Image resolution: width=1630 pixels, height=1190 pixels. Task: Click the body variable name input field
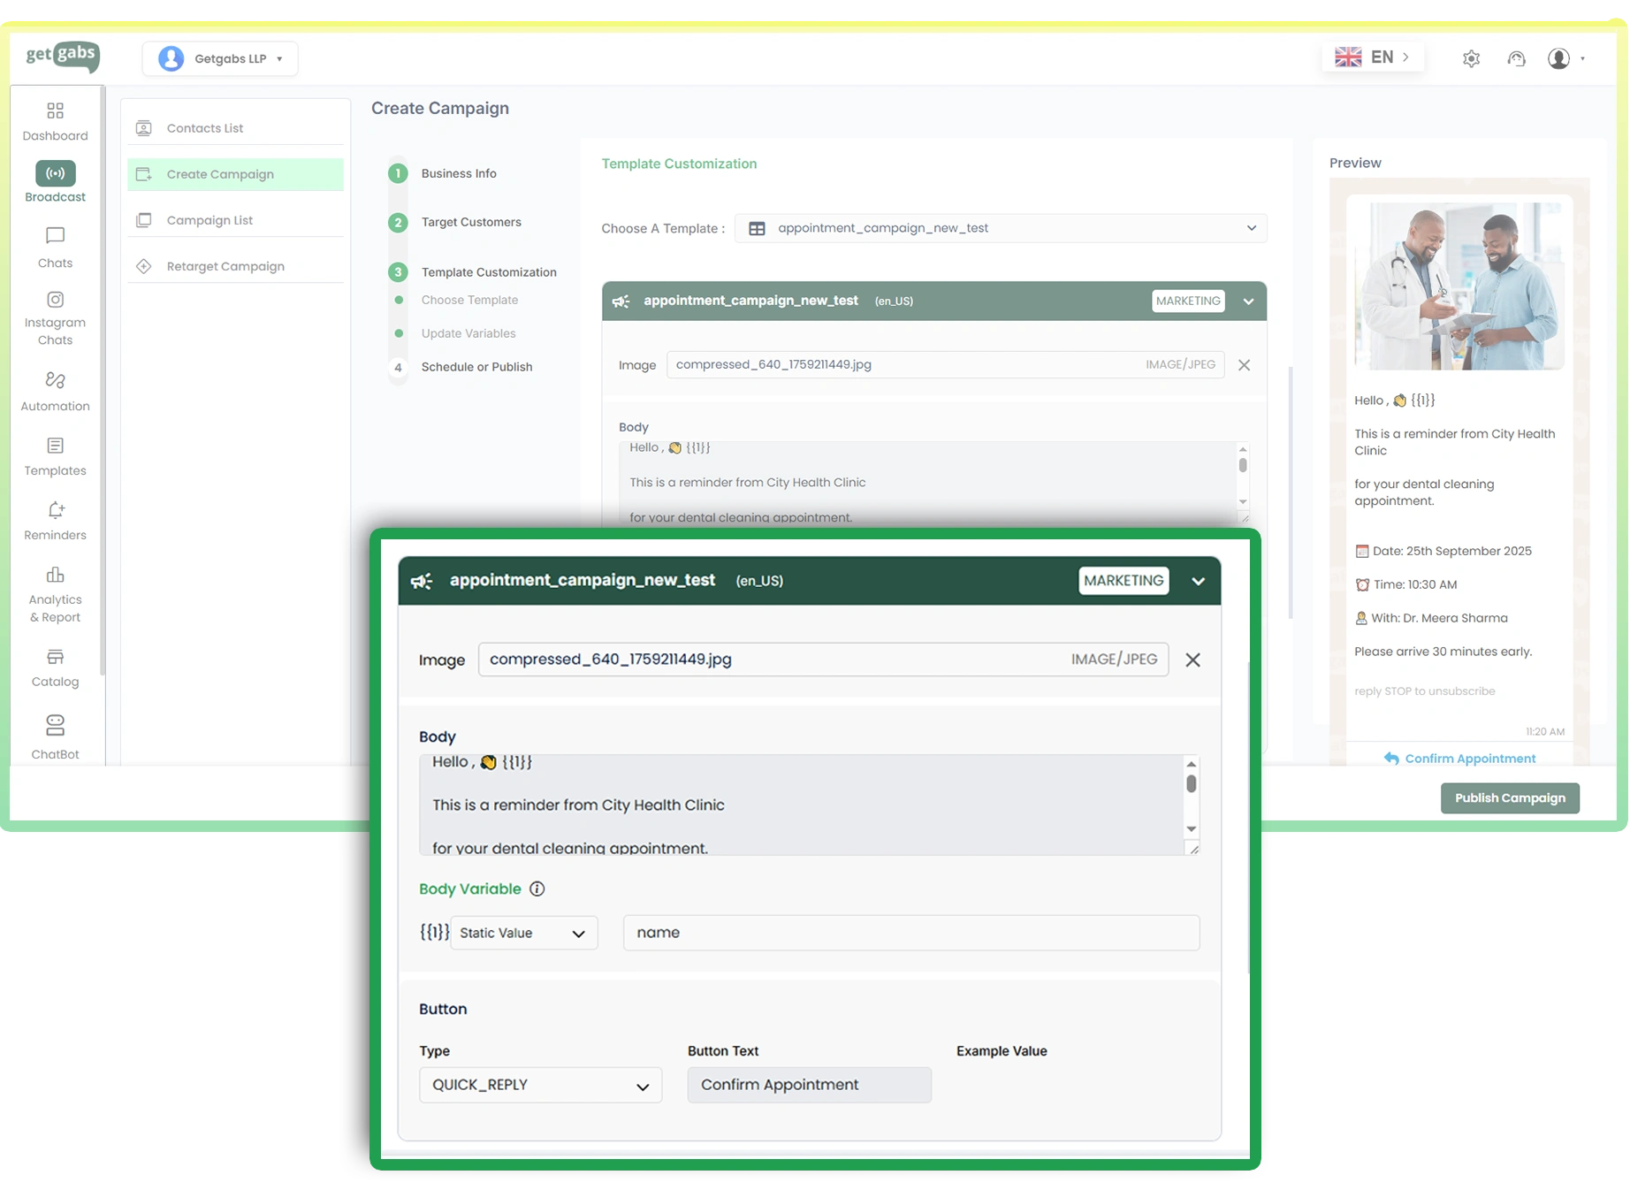coord(910,933)
